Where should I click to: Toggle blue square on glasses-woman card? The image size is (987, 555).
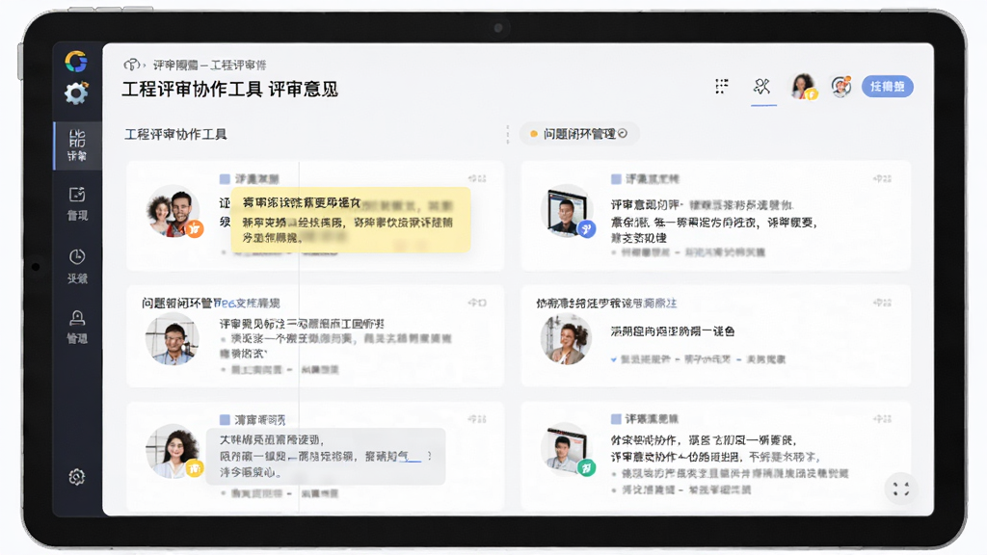(x=224, y=419)
